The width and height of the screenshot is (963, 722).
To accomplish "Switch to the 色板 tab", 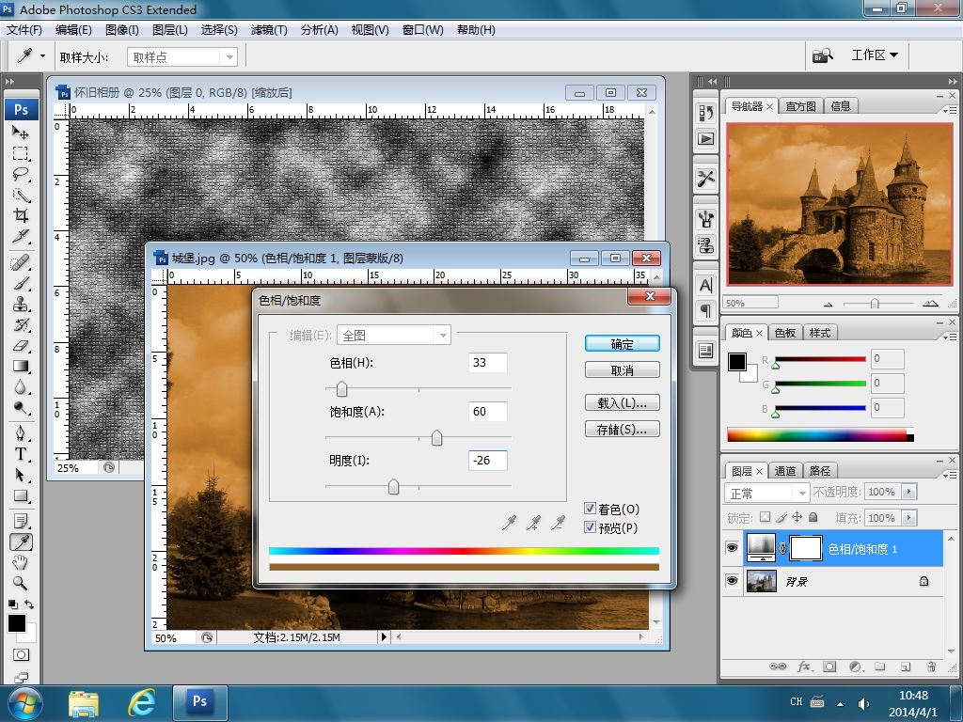I will pyautogui.click(x=785, y=333).
